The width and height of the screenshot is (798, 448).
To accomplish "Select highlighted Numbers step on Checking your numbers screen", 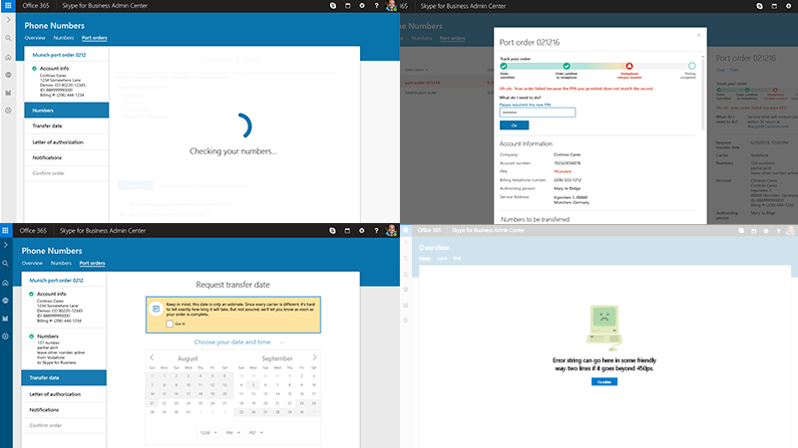I will 67,111.
